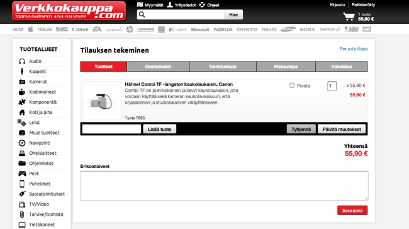Click the Navigointi compass icon

pos(22,143)
